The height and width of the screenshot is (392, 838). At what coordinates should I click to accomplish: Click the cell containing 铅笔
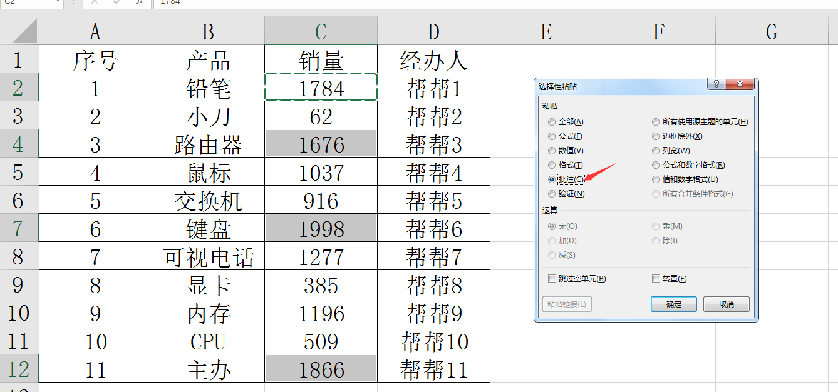(208, 87)
